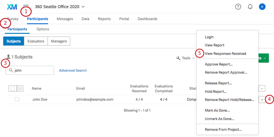Open the help question mark icon

[x=238, y=7]
